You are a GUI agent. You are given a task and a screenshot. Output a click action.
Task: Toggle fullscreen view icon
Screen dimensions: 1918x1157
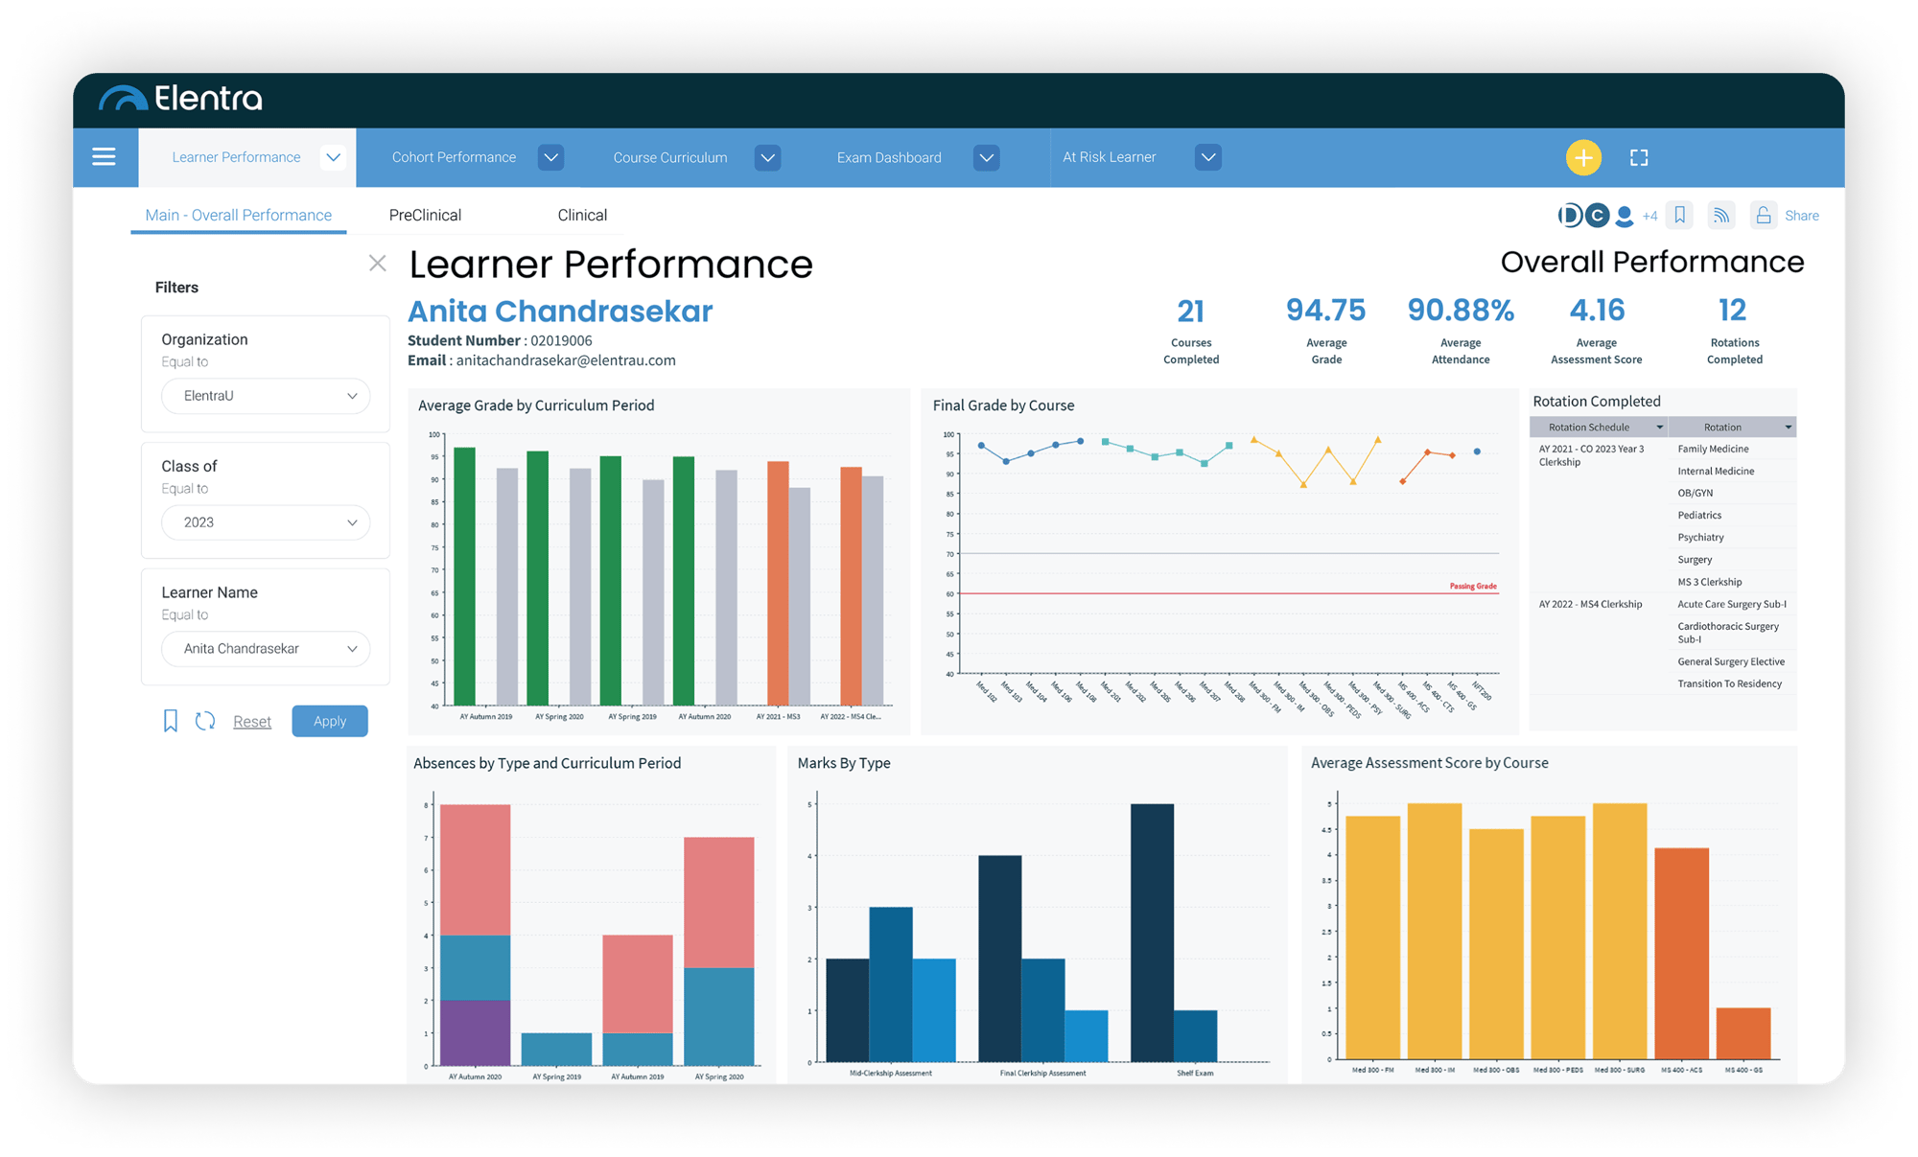[x=1639, y=157]
